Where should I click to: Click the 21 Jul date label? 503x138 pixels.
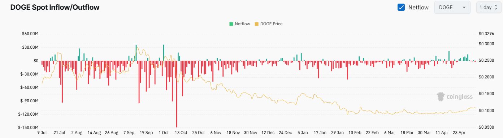(x=60, y=133)
